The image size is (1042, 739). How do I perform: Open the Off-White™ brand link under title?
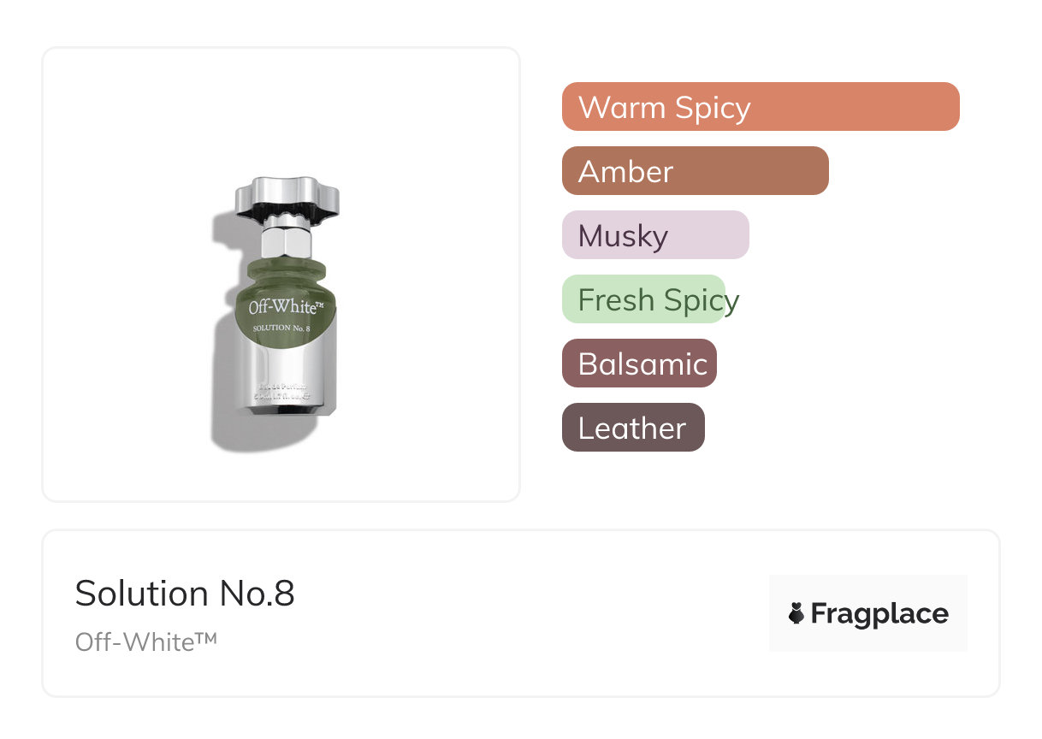pos(146,641)
